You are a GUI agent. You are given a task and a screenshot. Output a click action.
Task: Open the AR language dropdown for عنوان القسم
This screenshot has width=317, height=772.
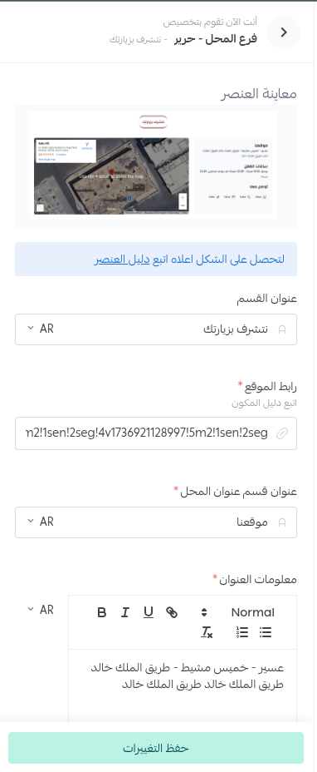pyautogui.click(x=41, y=329)
